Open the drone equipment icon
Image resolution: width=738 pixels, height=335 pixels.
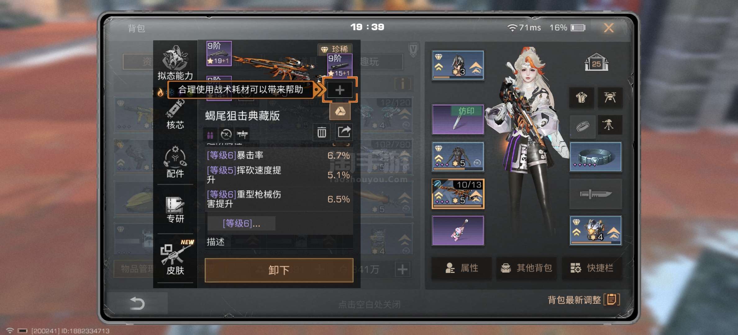pyautogui.click(x=610, y=98)
